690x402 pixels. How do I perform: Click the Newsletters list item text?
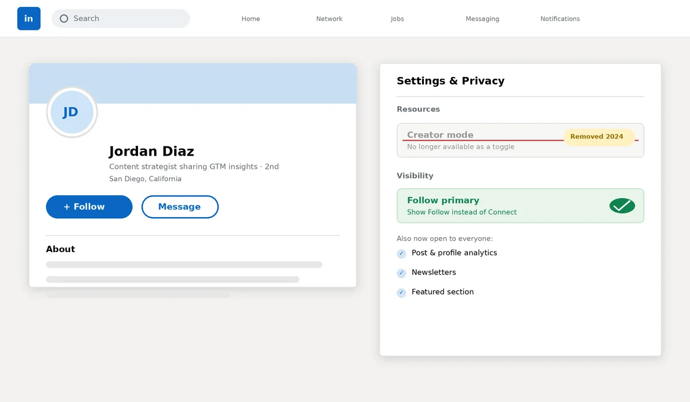[434, 272]
